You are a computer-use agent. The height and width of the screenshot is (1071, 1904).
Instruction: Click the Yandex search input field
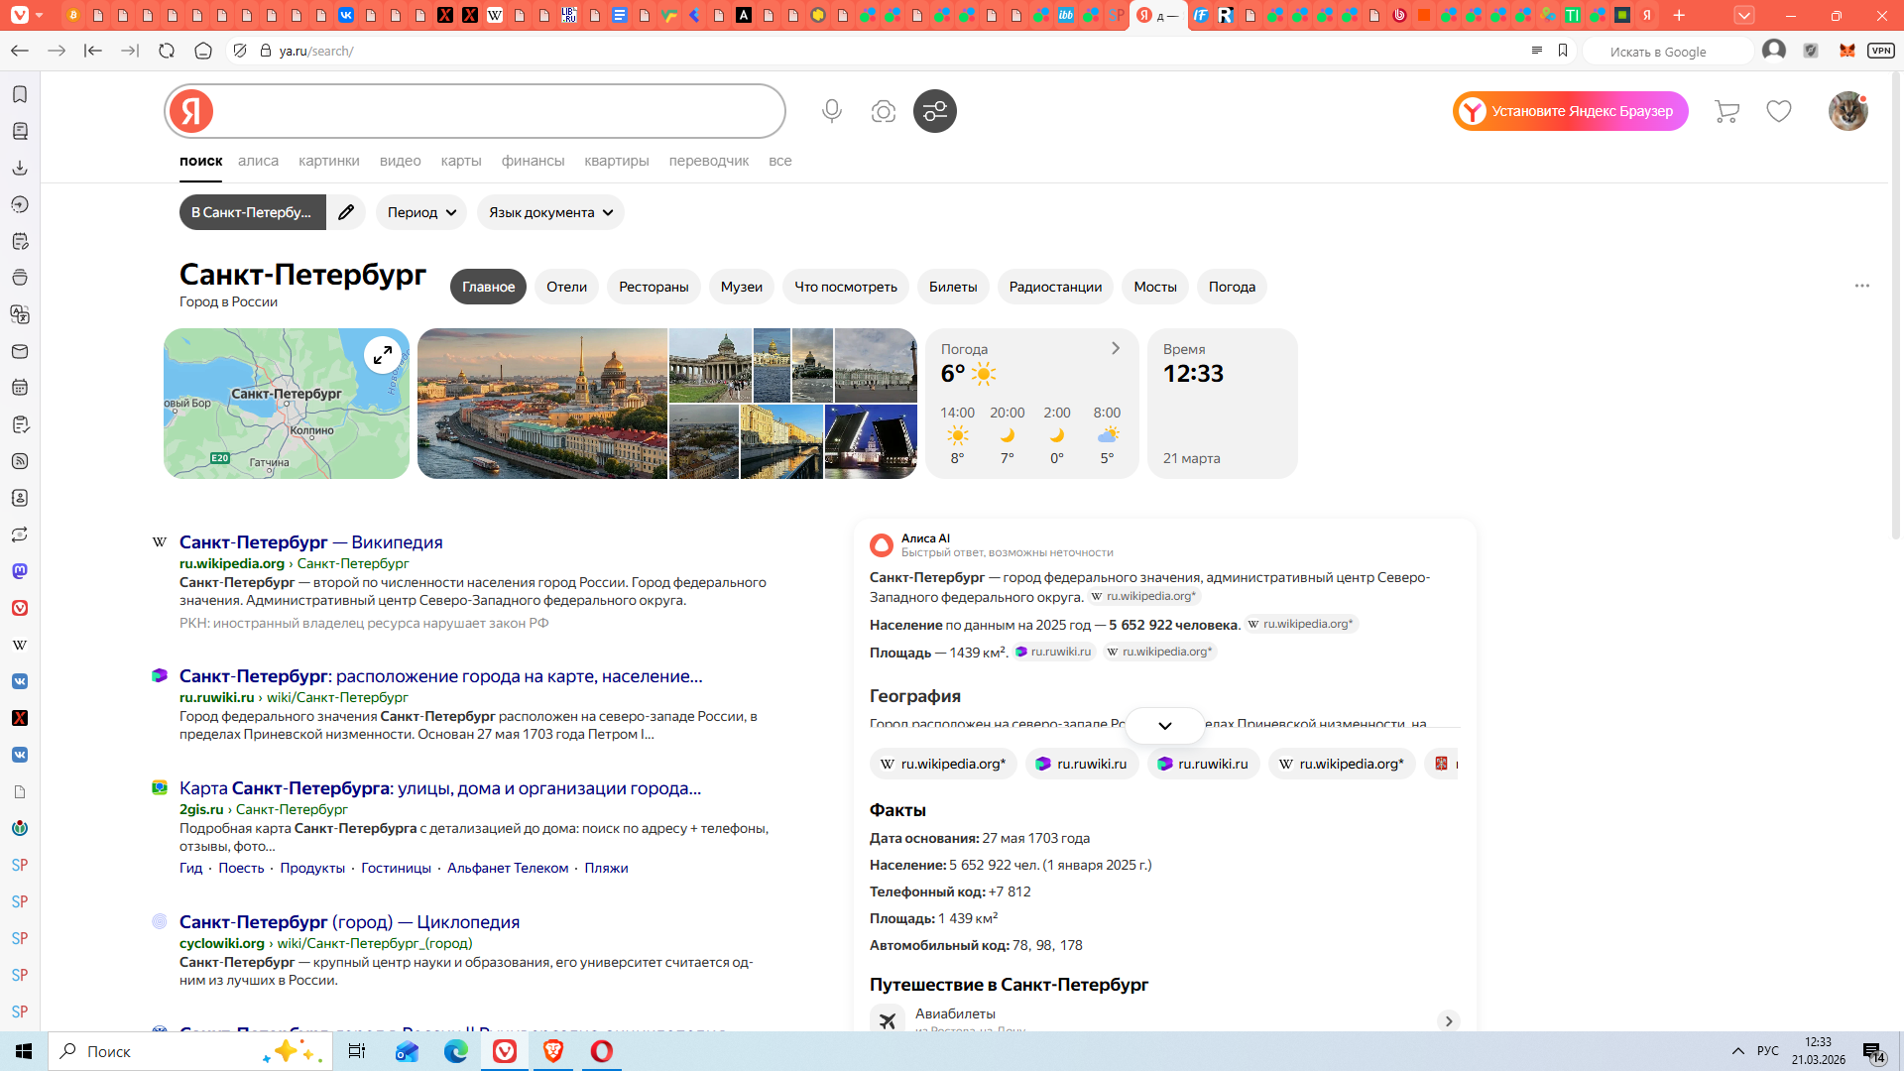(x=496, y=111)
